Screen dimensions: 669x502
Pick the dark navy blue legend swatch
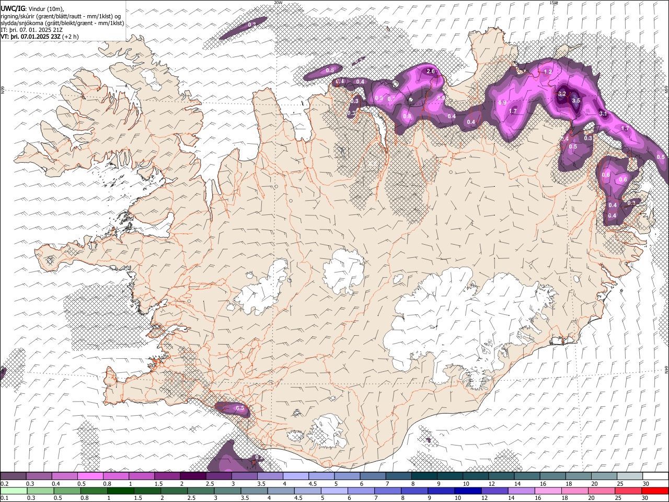[x=467, y=490]
